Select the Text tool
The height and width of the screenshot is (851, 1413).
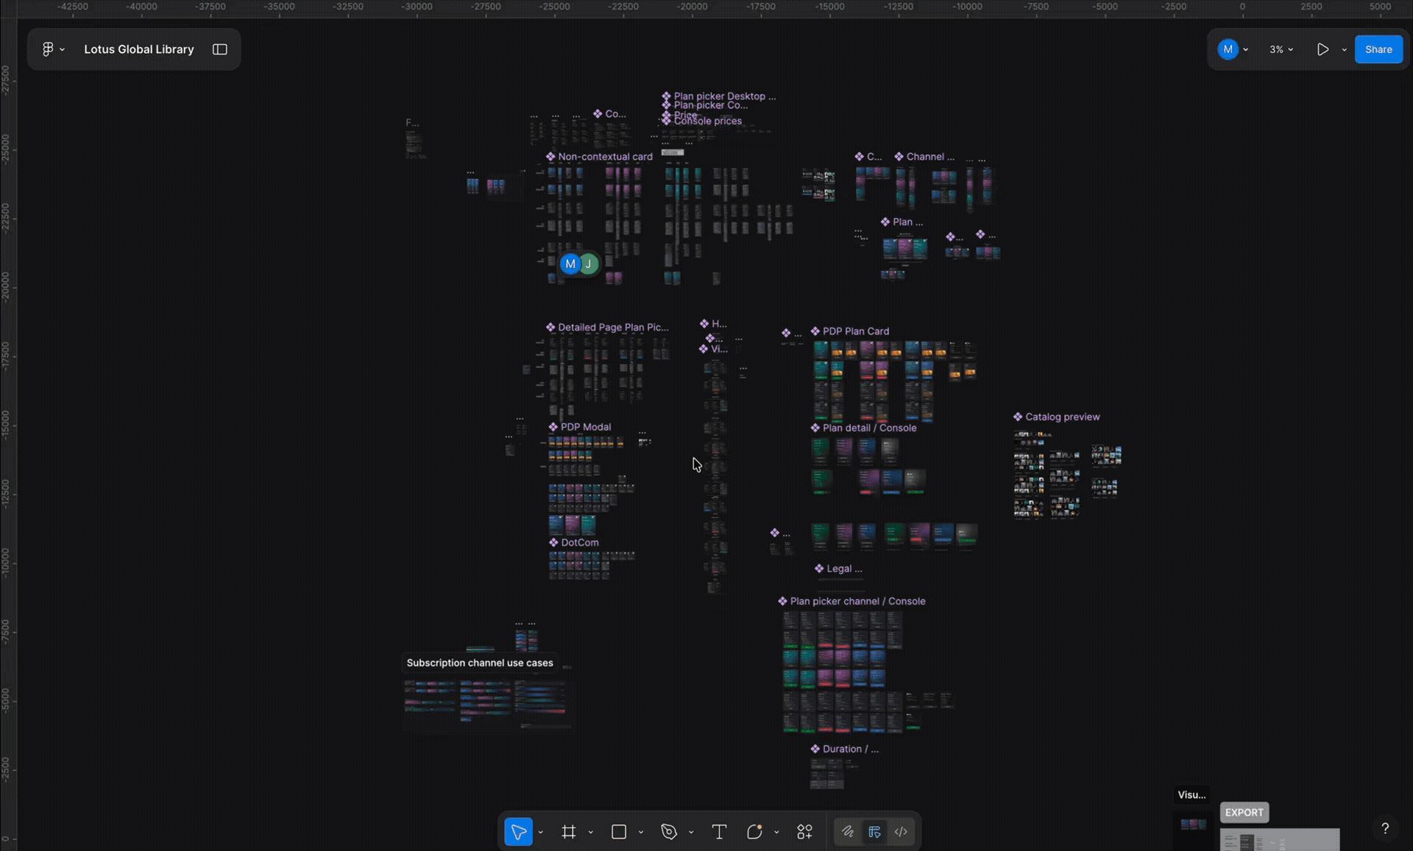click(x=719, y=832)
